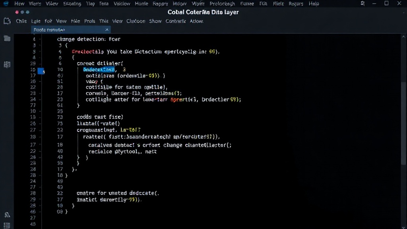Click the line starting 'inatict darertily'
The width and height of the screenshot is (407, 229).
[109, 200]
